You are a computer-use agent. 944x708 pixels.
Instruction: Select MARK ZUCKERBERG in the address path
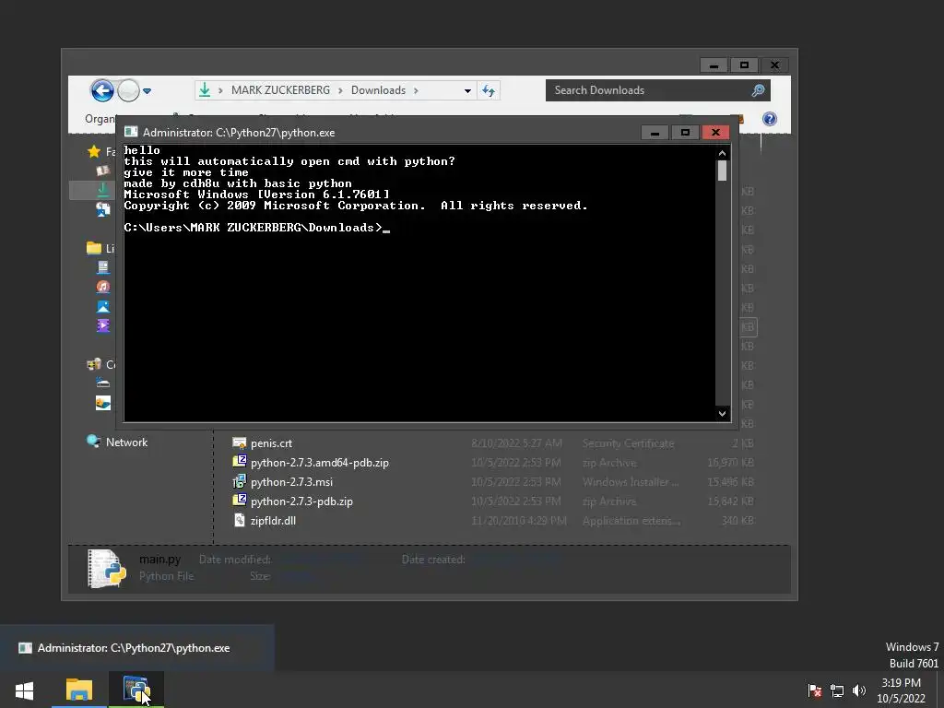click(x=280, y=90)
